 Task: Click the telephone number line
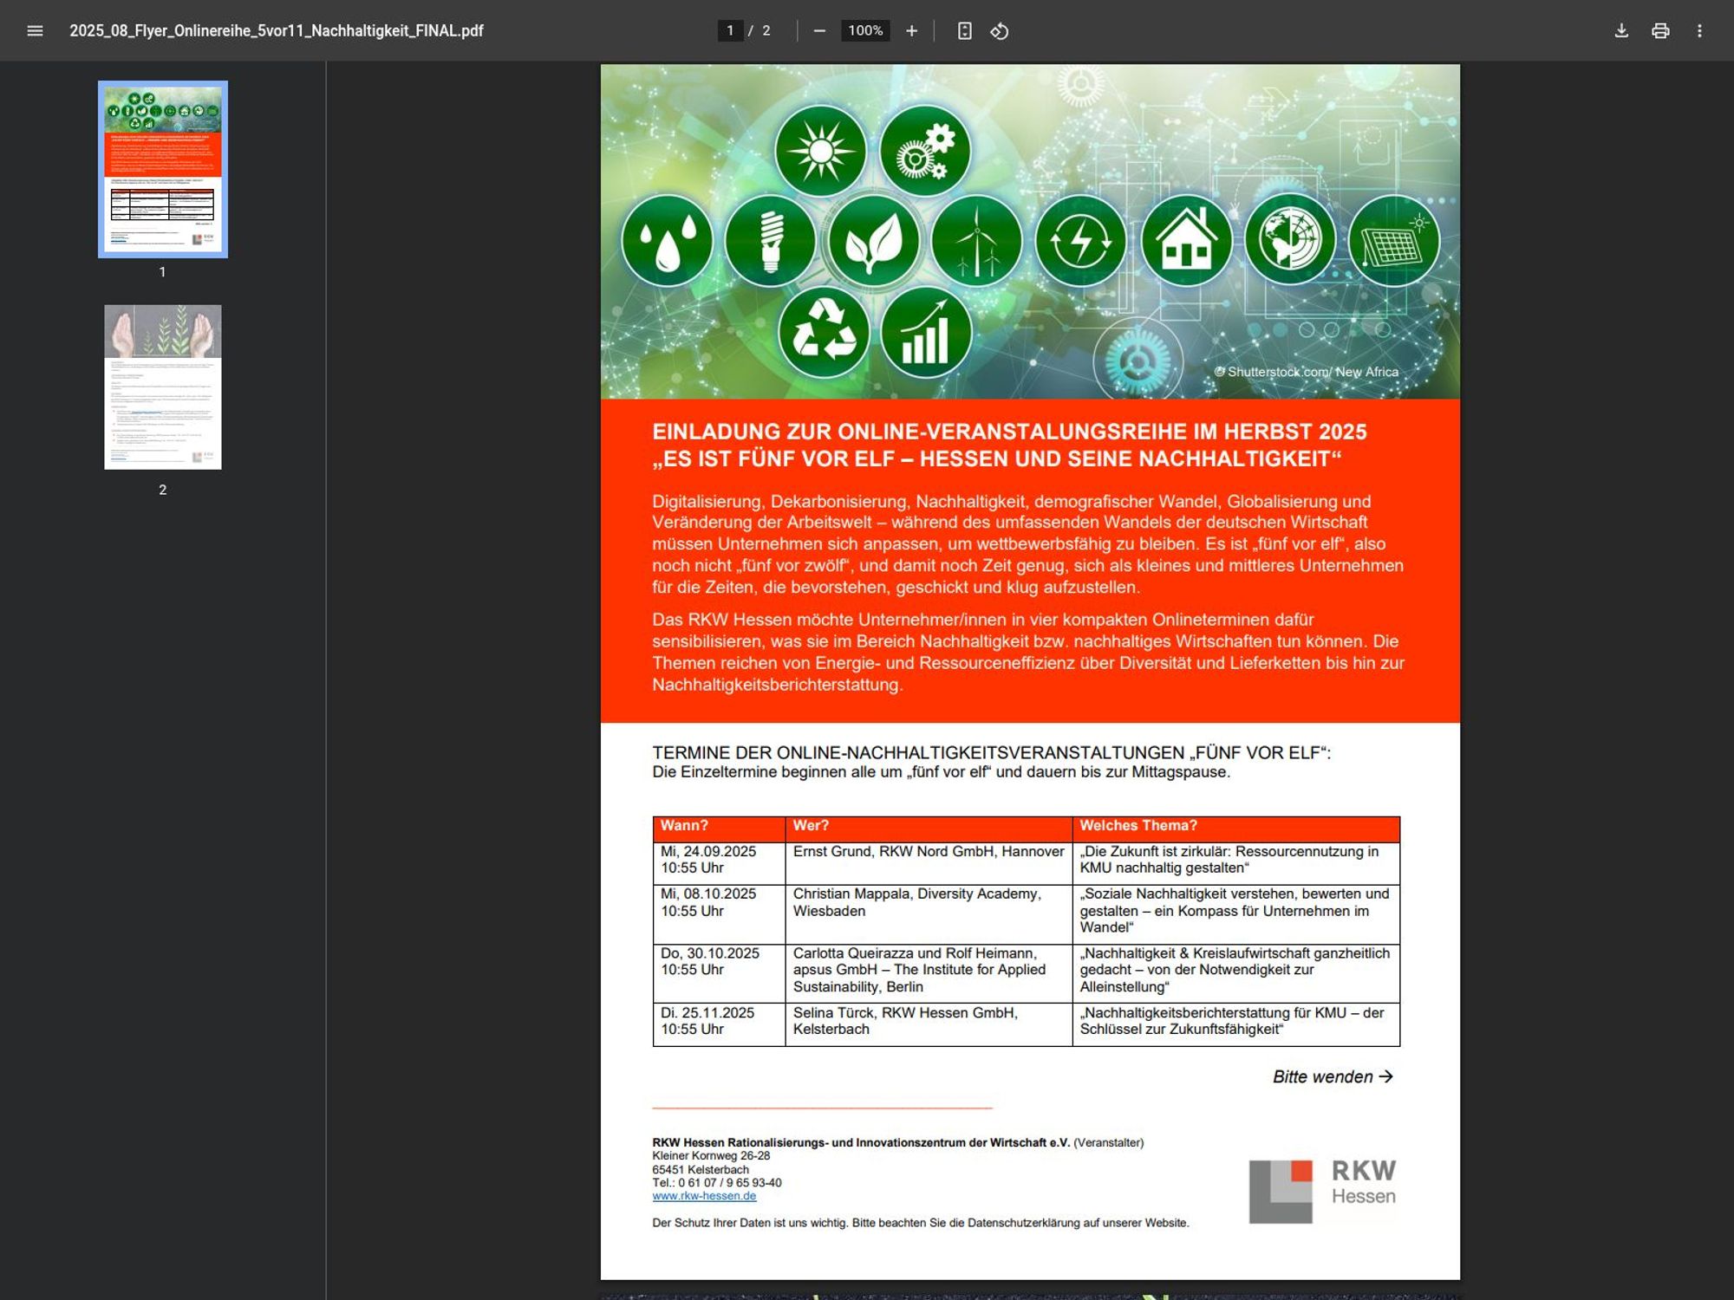click(x=717, y=1183)
